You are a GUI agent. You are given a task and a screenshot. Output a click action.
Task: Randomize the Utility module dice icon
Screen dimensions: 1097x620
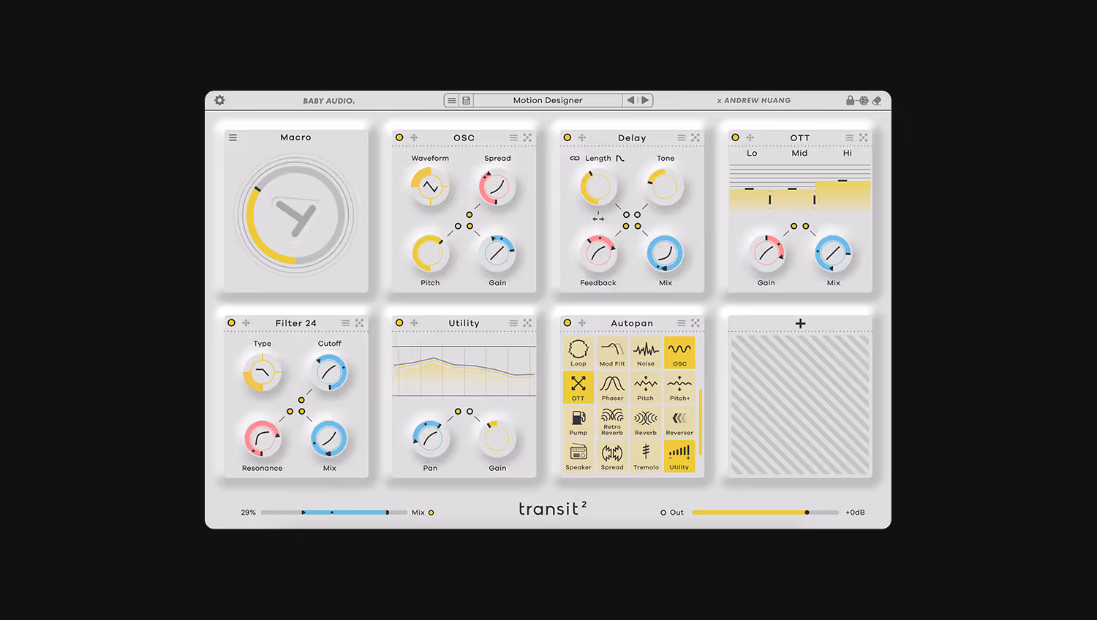click(x=527, y=322)
